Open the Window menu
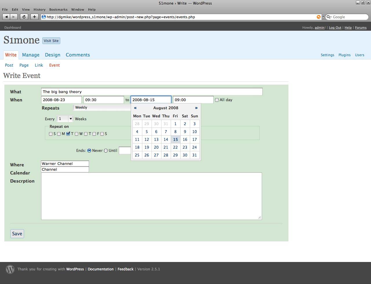 (x=78, y=9)
